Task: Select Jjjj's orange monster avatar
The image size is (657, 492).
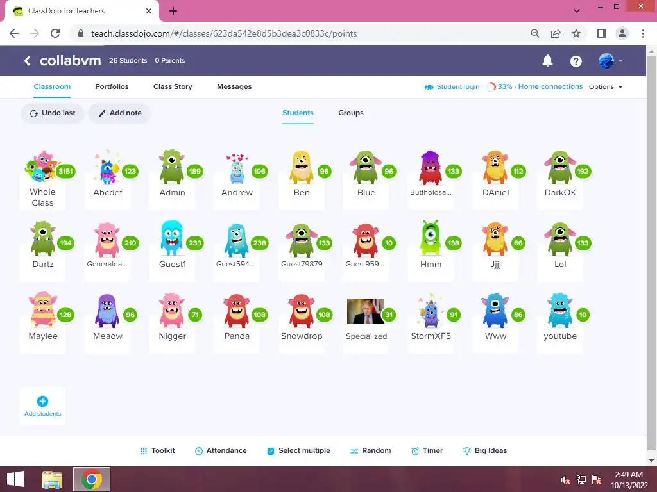Action: point(495,239)
